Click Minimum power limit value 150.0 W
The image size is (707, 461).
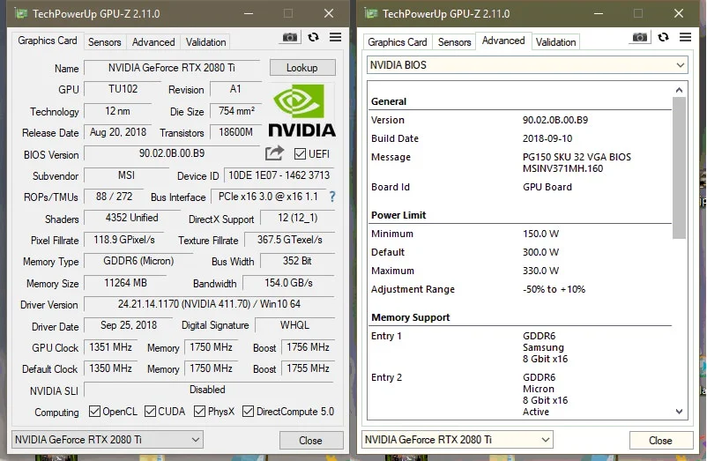(x=540, y=234)
